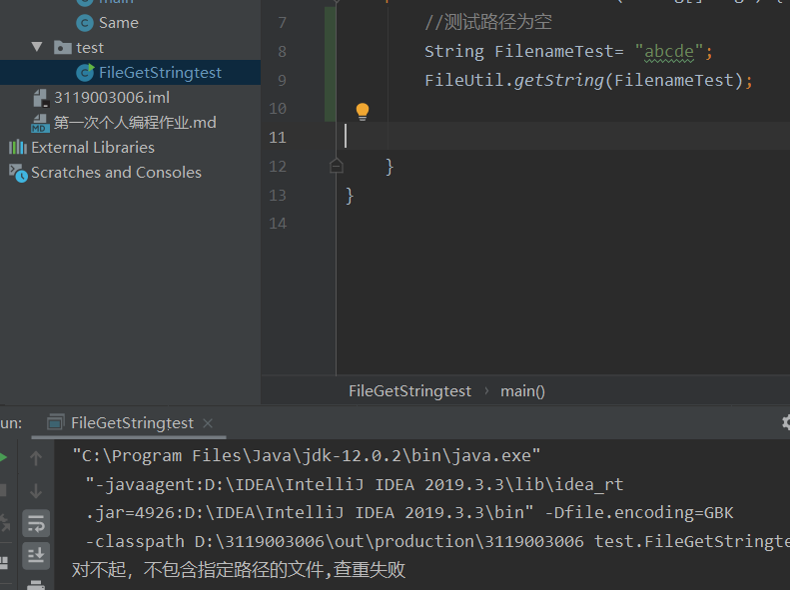This screenshot has height=590, width=790.
Task: Click the Up the Stack Trace arrow
Action: 36,458
